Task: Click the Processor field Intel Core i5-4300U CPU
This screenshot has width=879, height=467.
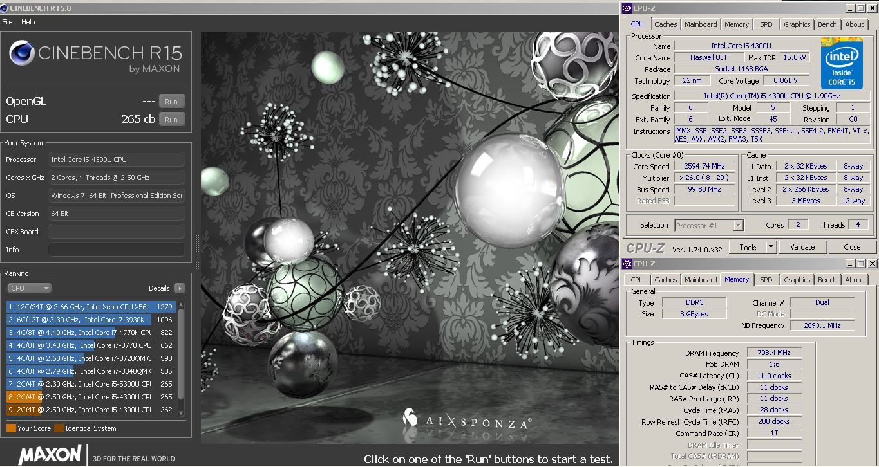Action: coord(116,160)
